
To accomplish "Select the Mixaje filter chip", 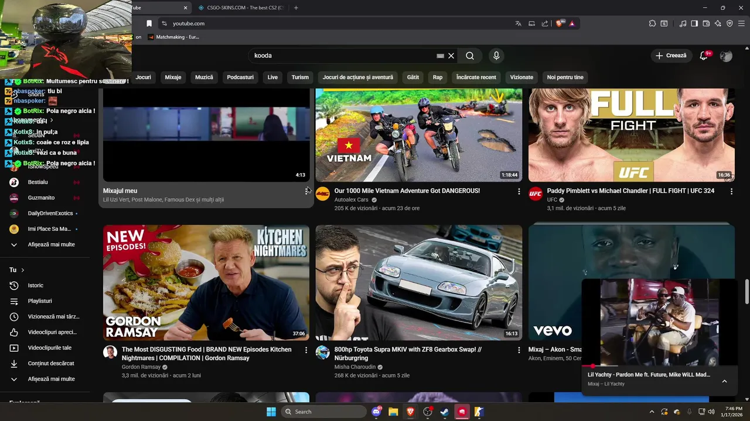I will (173, 77).
